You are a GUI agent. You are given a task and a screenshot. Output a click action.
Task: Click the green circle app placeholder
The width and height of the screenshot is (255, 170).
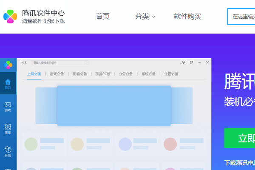pyautogui.click(x=31, y=144)
